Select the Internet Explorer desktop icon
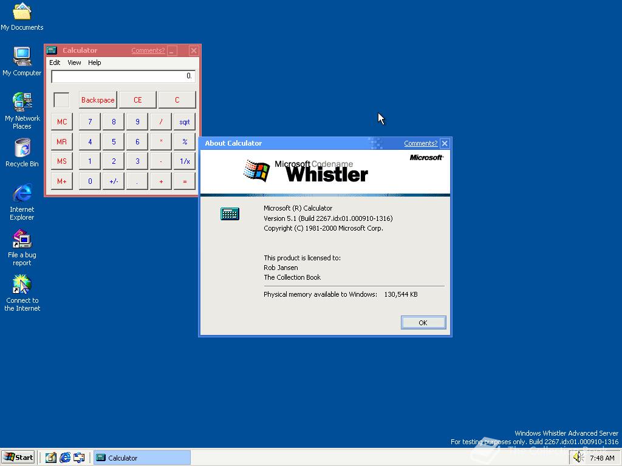 (x=22, y=201)
